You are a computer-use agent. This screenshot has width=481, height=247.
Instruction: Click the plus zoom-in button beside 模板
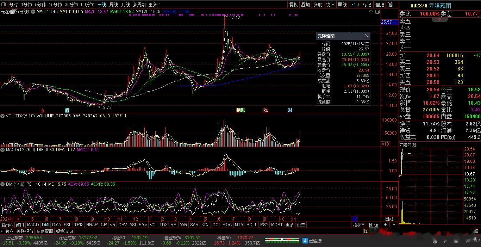(x=386, y=225)
